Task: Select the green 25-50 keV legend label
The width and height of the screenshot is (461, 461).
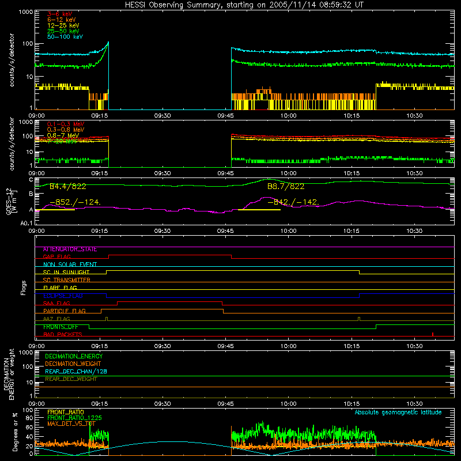Action: [63, 31]
